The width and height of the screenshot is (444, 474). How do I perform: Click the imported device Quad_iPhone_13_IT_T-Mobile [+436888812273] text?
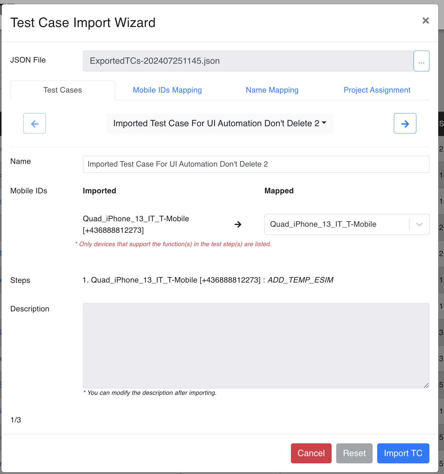(136, 225)
